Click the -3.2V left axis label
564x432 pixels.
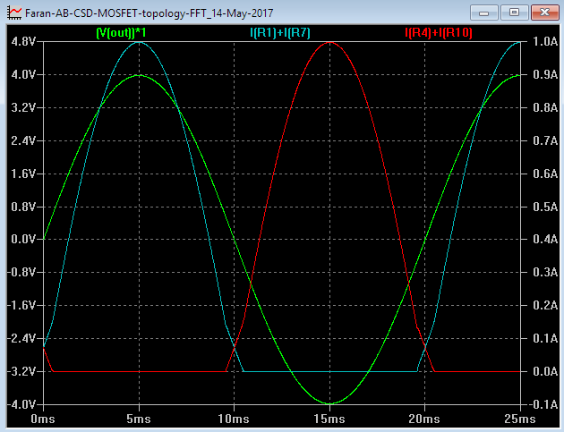(21, 371)
